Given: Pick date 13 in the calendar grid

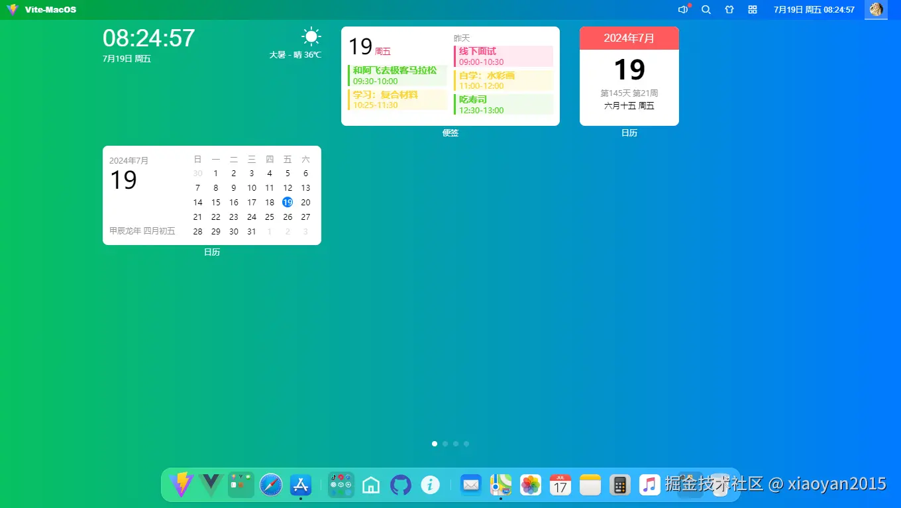Looking at the screenshot, I should [x=305, y=188].
